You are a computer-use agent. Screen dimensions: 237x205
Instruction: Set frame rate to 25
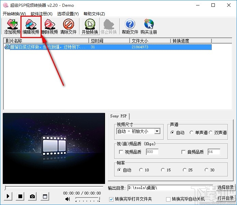click(x=184, y=170)
